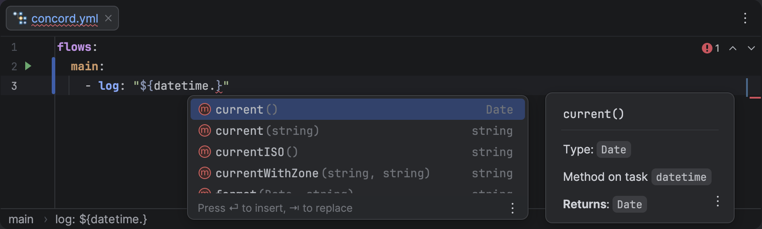Click the main breadcrumb in status bar

[x=21, y=219]
